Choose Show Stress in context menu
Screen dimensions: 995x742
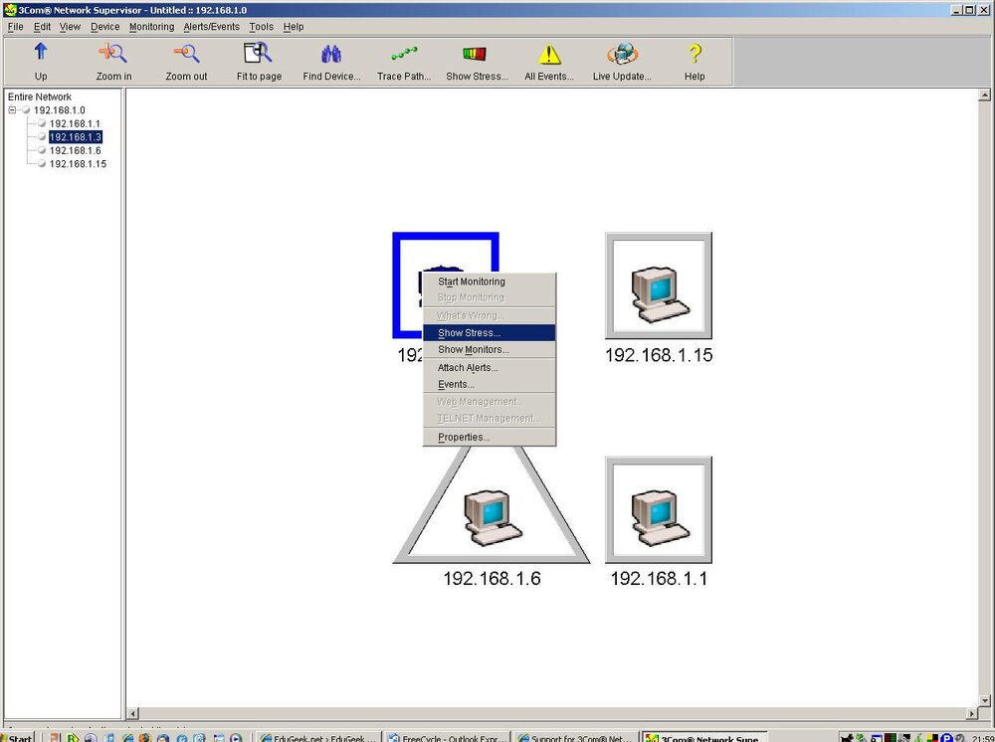pyautogui.click(x=490, y=333)
